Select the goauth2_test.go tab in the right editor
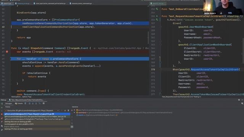Screen dimensions: 244x137 157,3
